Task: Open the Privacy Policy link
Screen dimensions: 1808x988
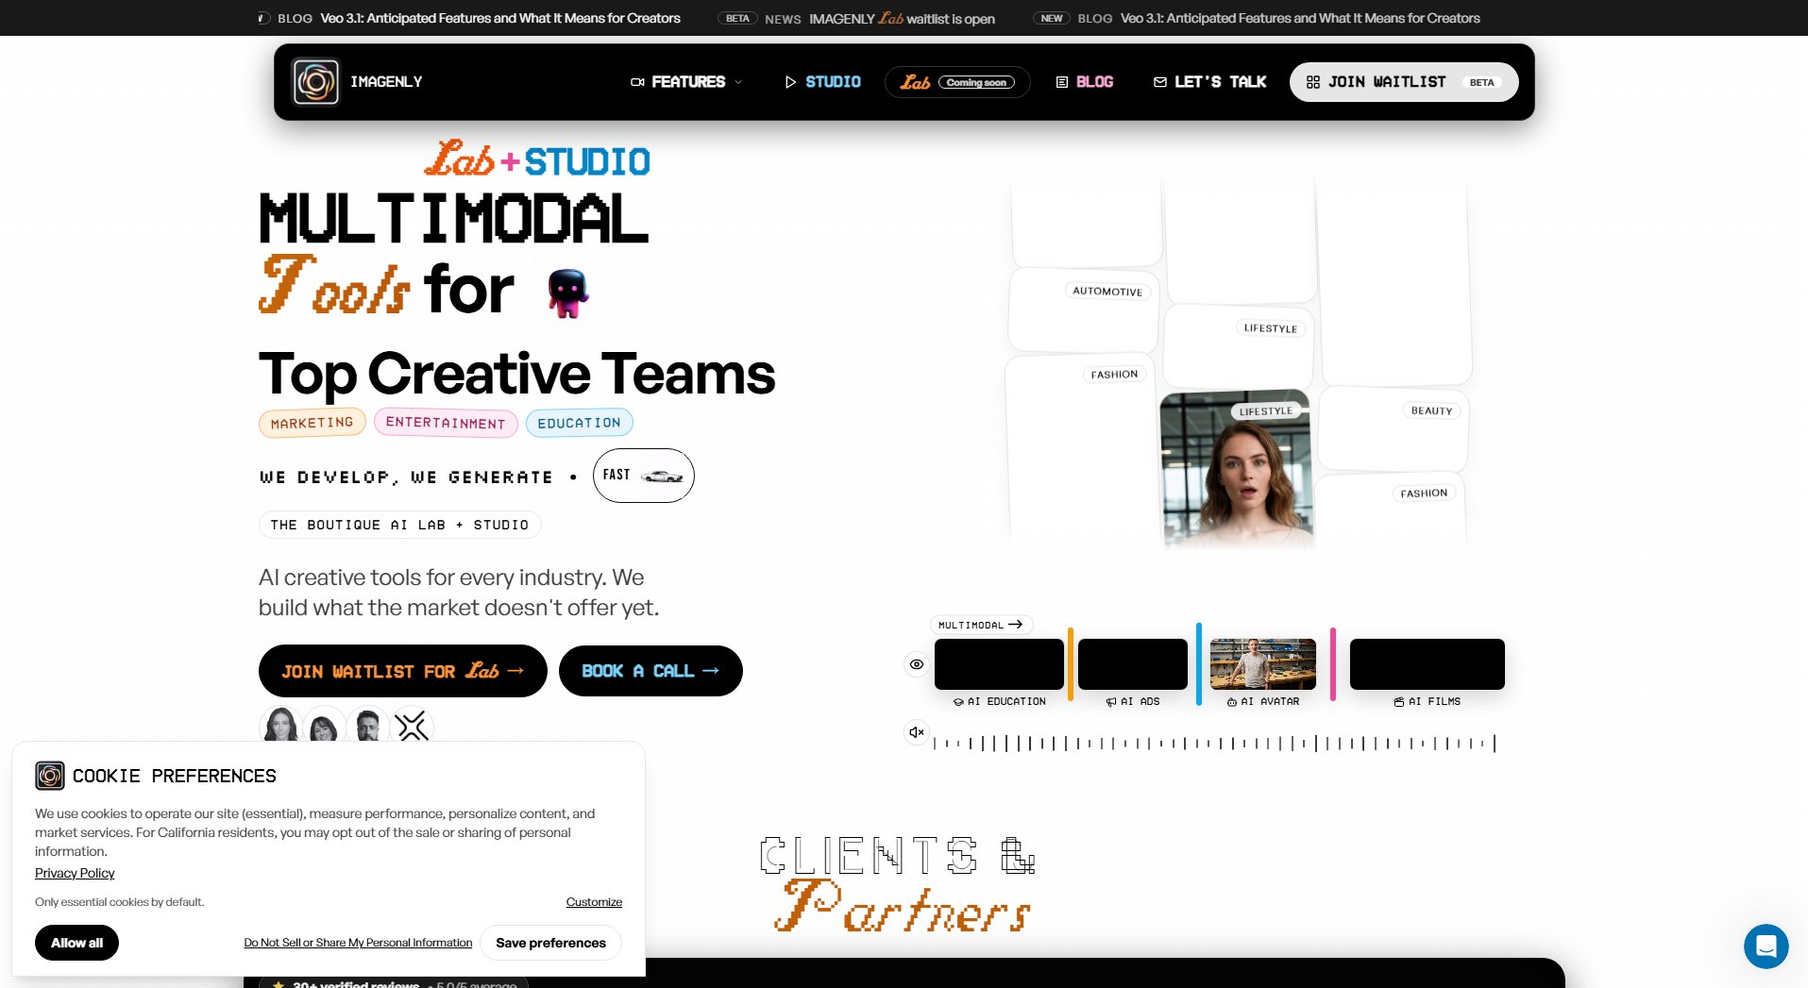Action: [75, 873]
